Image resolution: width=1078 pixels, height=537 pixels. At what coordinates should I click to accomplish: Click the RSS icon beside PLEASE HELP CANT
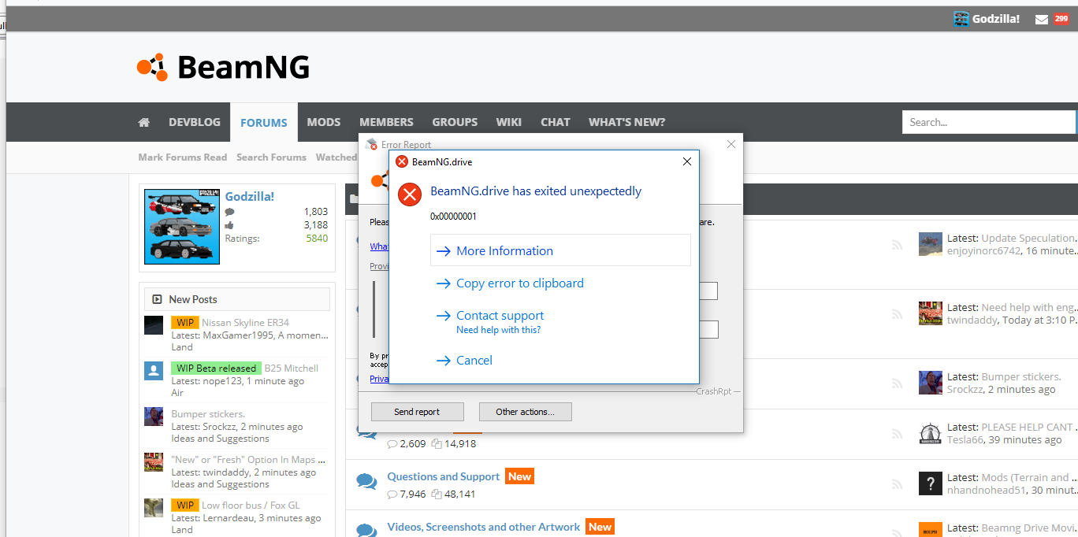(897, 434)
